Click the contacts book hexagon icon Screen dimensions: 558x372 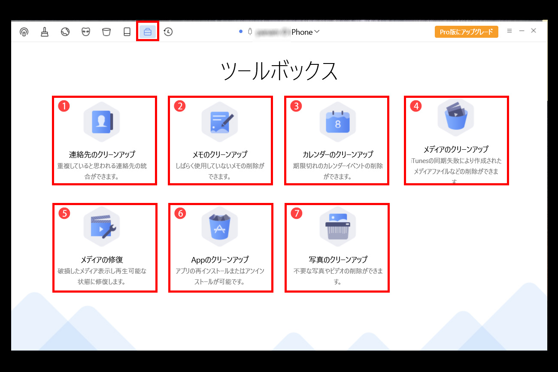click(102, 122)
